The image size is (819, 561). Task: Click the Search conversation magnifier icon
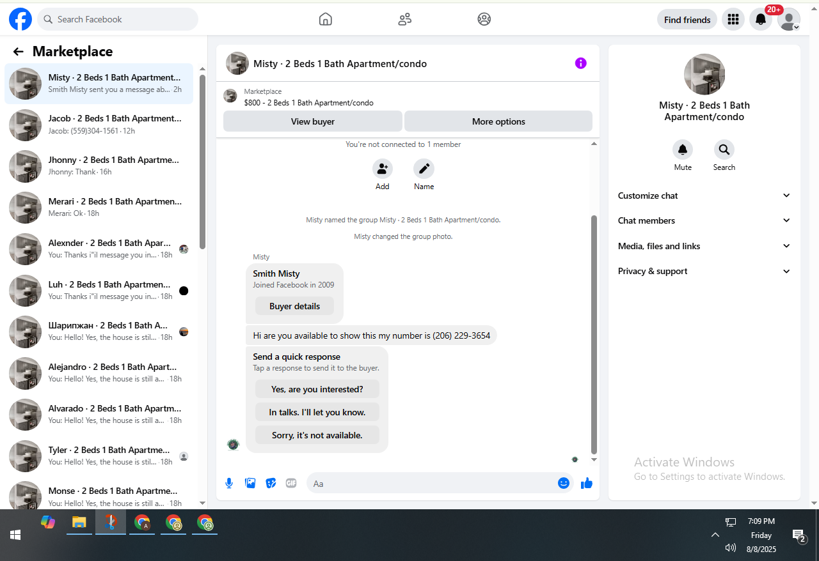[724, 150]
